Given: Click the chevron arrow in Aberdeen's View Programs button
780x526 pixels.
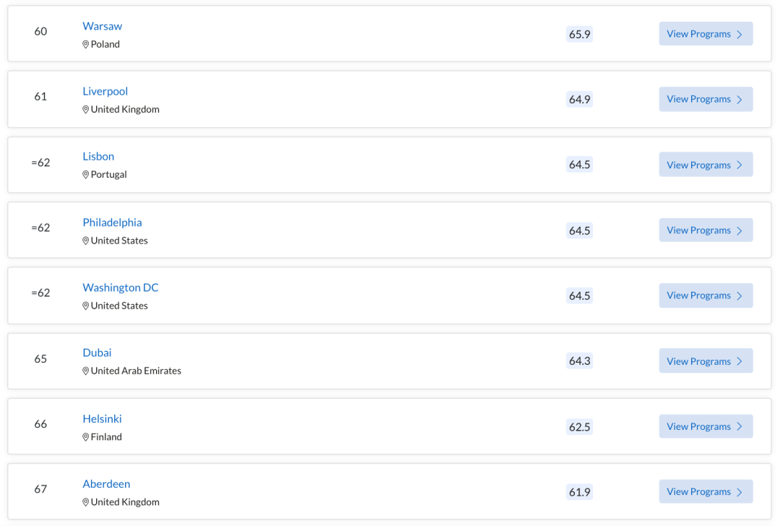Looking at the screenshot, I should tap(740, 492).
